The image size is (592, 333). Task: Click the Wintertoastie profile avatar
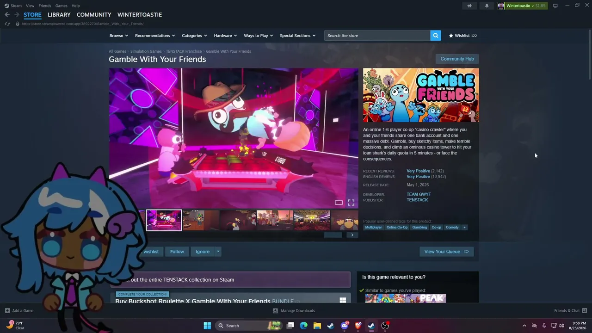(501, 6)
